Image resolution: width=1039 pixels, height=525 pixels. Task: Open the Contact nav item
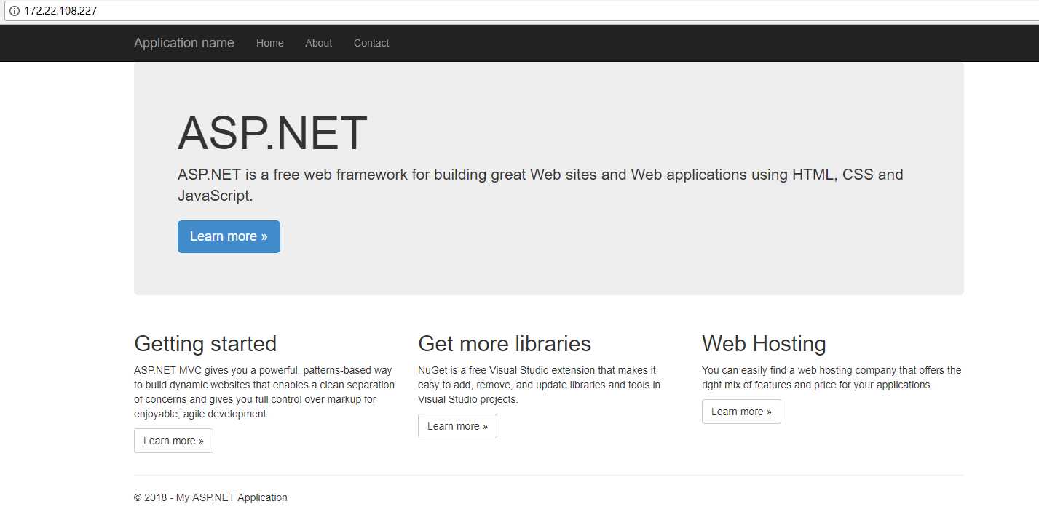coord(371,43)
